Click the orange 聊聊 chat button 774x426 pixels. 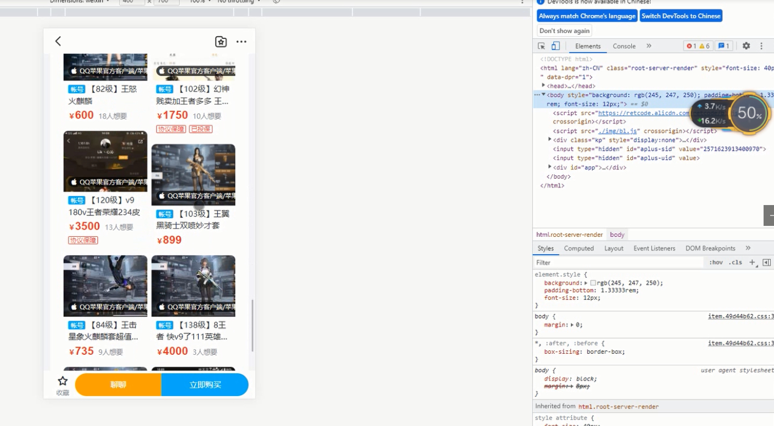119,385
